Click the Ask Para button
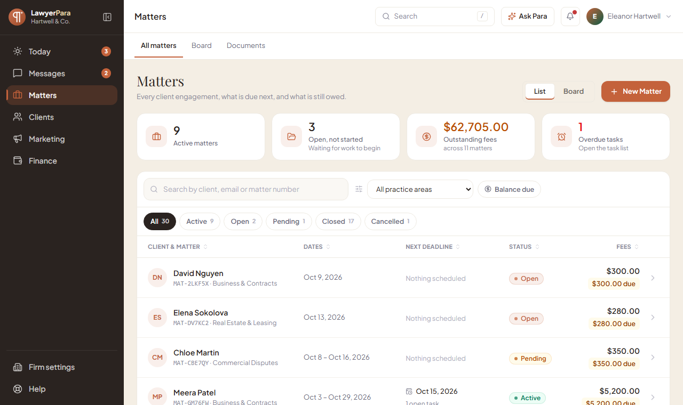 (x=528, y=17)
